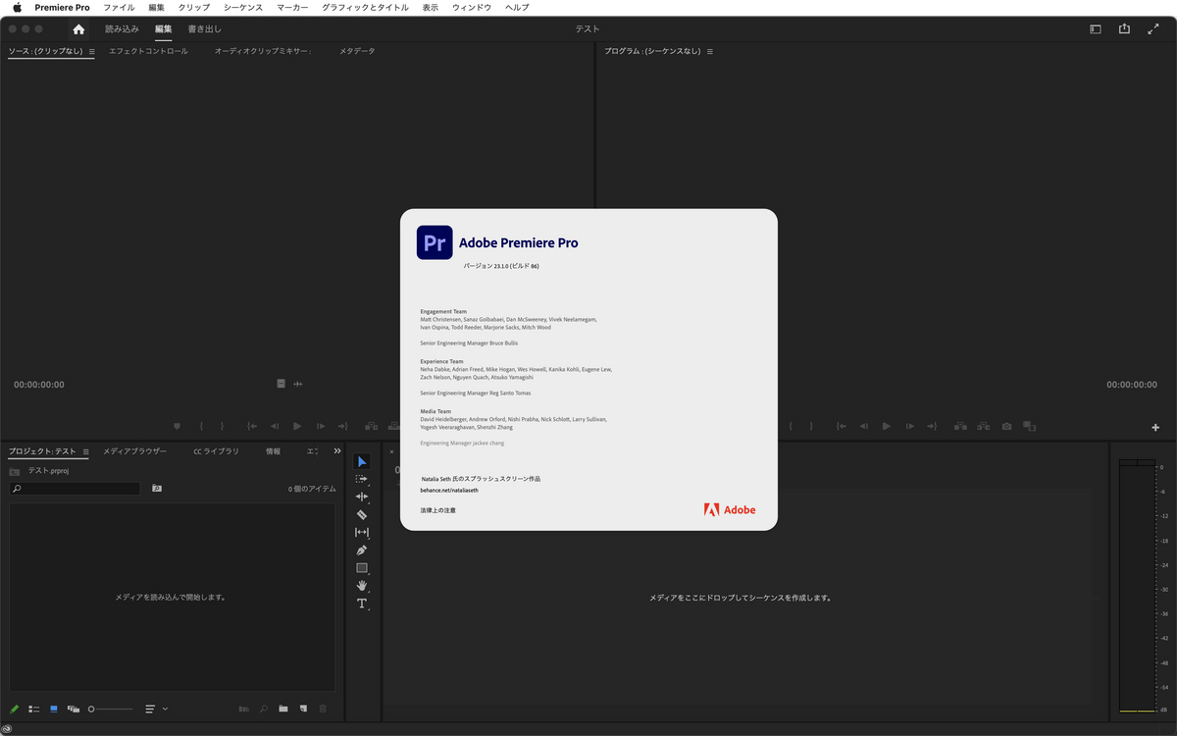Click the Clear trash icon in Project panel

tap(323, 709)
